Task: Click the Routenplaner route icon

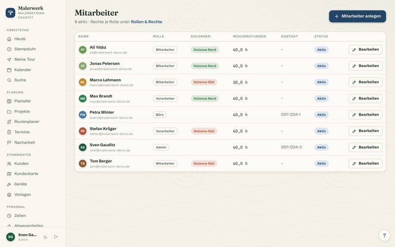Action: (x=9, y=122)
